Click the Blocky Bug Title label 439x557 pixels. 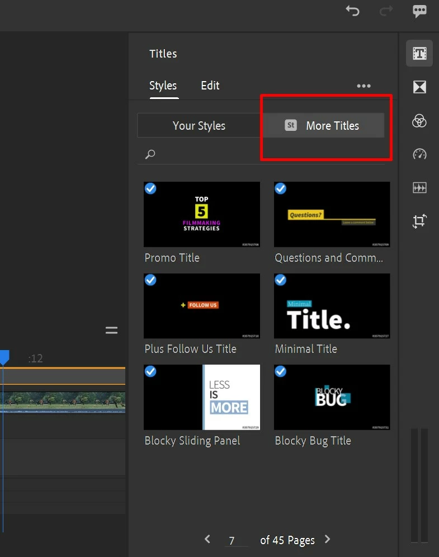click(x=313, y=441)
